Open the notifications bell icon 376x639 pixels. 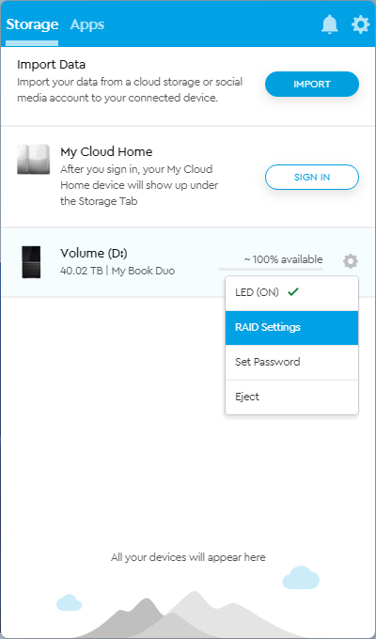pos(330,24)
